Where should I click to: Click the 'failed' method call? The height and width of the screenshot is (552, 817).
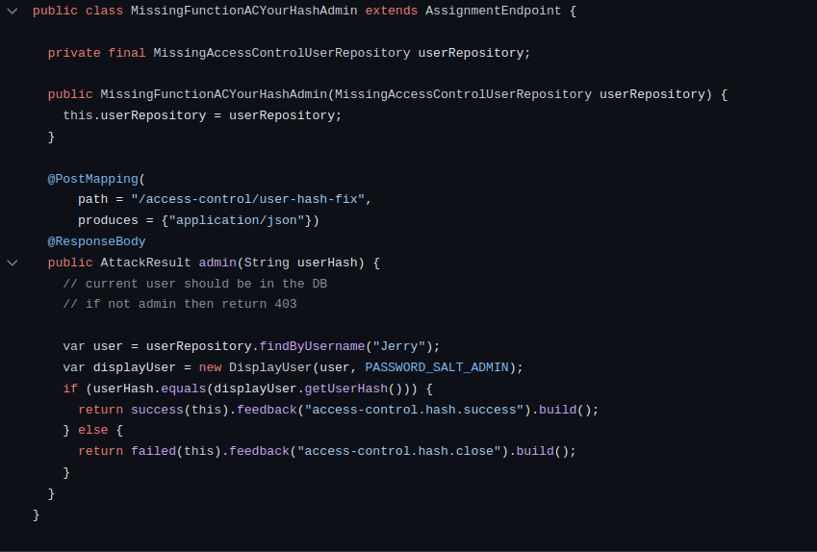click(x=153, y=451)
